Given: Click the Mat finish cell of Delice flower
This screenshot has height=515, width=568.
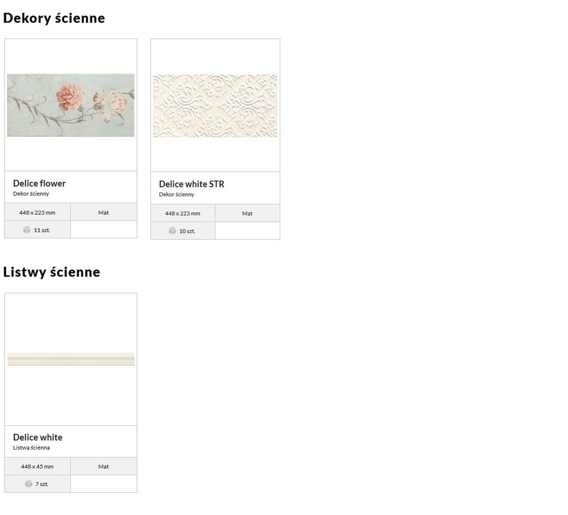Looking at the screenshot, I should pos(104,212).
